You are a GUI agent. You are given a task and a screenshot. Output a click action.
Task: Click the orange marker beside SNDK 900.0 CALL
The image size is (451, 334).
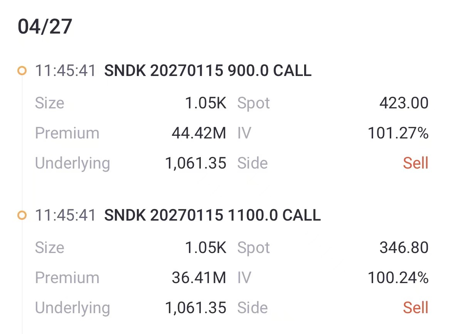(22, 71)
